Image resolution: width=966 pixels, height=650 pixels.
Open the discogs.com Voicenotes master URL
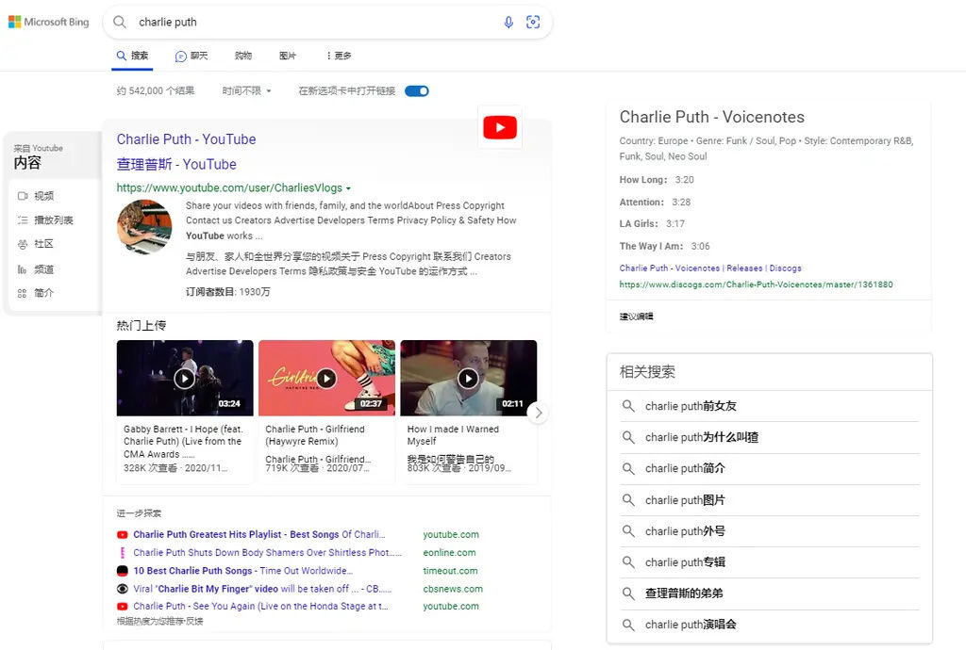[x=756, y=284]
